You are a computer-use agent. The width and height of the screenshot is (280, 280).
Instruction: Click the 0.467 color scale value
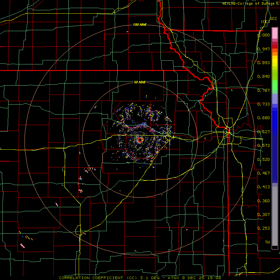click(x=264, y=173)
